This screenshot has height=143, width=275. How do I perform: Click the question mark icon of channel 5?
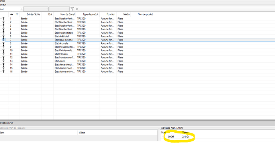[3, 33]
